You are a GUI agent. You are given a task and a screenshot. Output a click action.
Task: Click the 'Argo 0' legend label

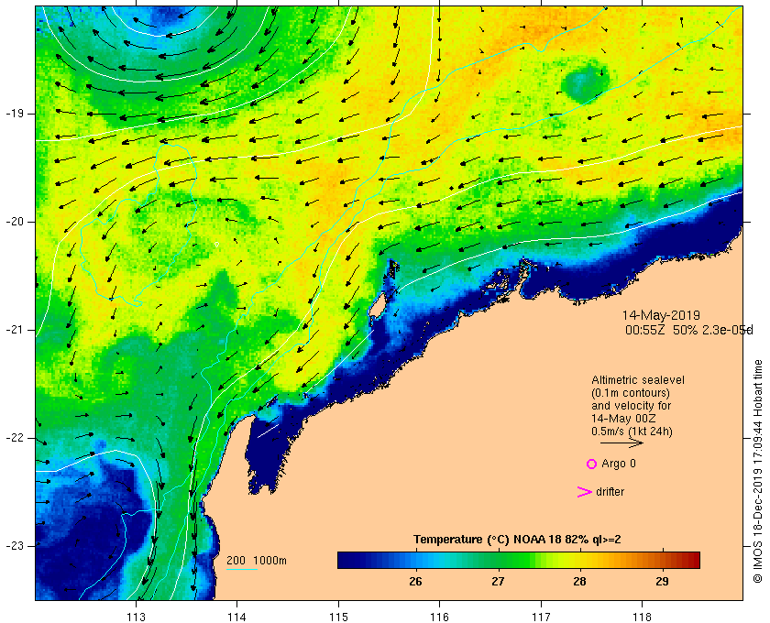618,464
